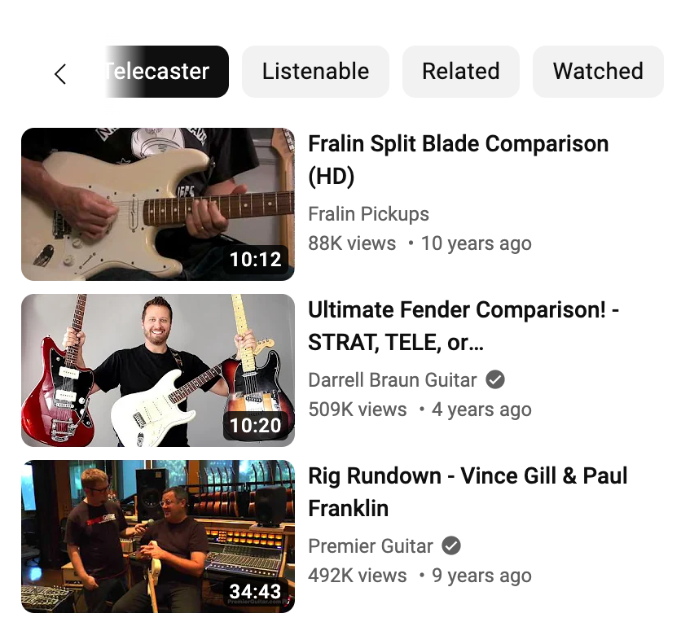Select the Telecaster filter chip
681x622 pixels.
pos(167,72)
